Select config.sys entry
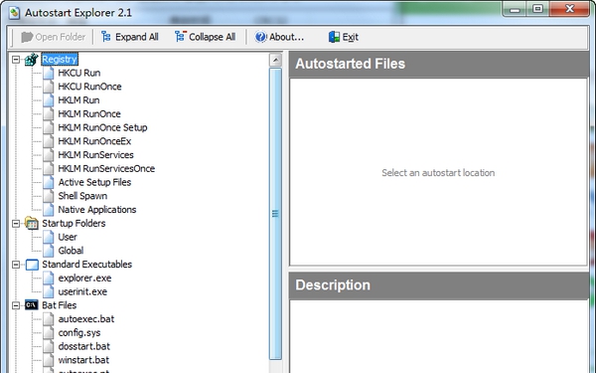The image size is (596, 373). pos(79,332)
